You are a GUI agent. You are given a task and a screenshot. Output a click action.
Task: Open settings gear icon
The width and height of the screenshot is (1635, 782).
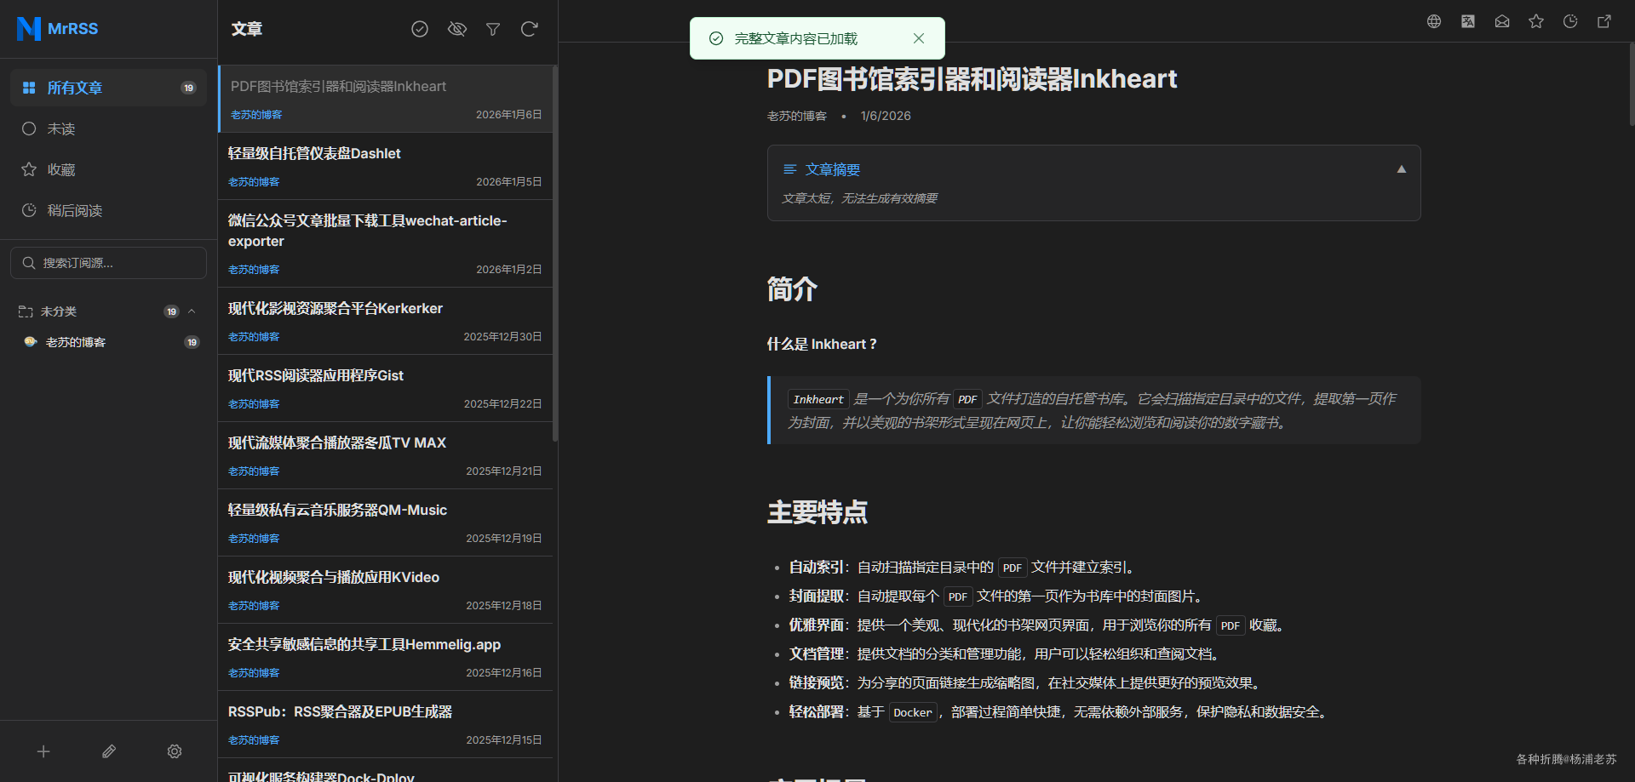pos(175,751)
